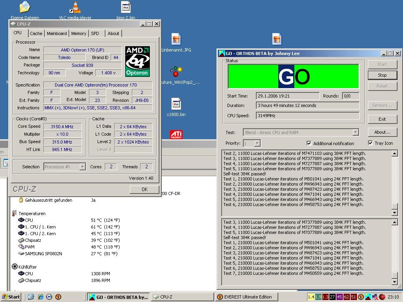The height and width of the screenshot is (302, 403).
Task: Click the media player quick launch icon
Action: (49, 297)
